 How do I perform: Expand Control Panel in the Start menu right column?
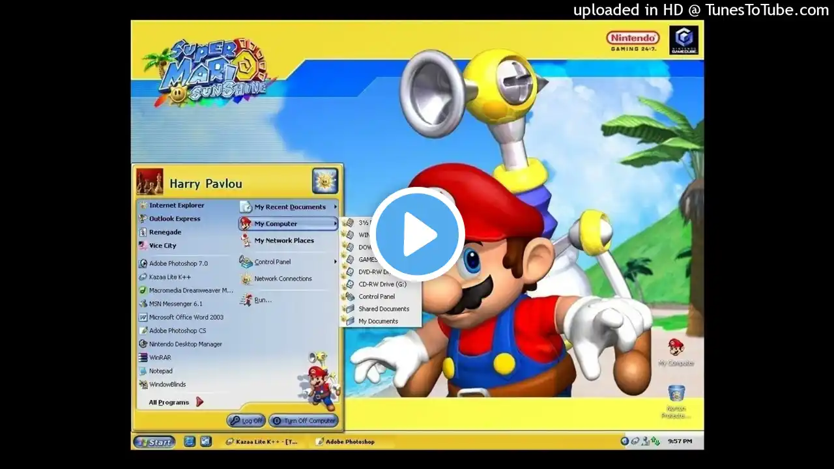[289, 262]
